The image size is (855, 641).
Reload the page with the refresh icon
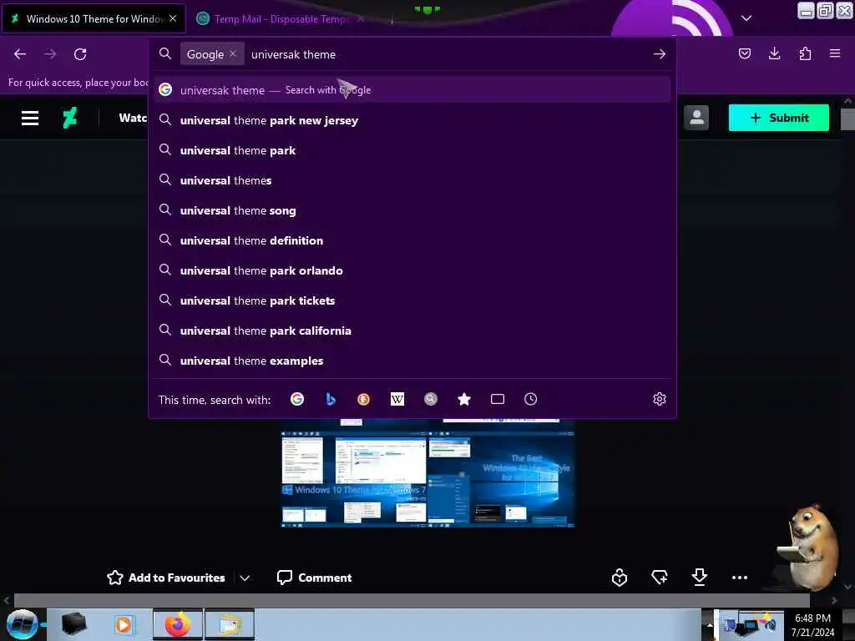pyautogui.click(x=80, y=54)
